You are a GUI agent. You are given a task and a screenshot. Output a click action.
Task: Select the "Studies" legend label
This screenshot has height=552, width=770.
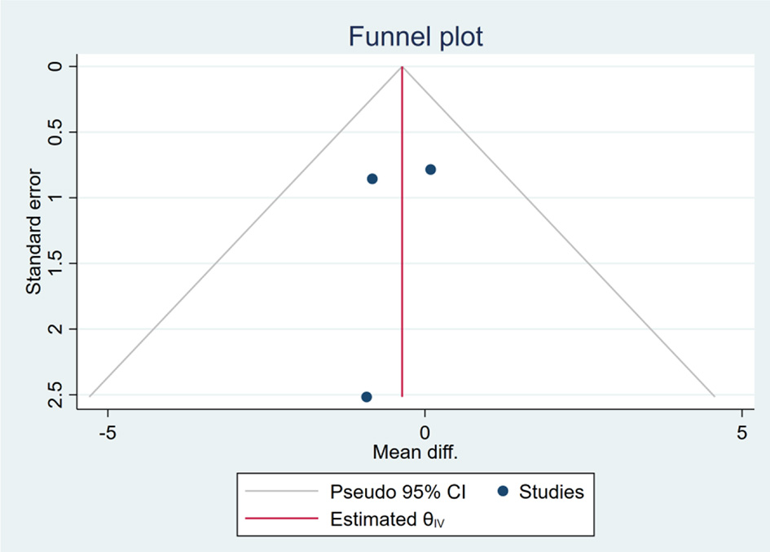pos(552,492)
